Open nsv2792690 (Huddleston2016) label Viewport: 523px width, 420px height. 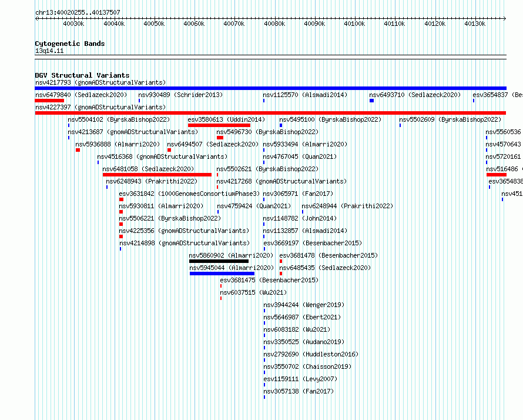311,354
